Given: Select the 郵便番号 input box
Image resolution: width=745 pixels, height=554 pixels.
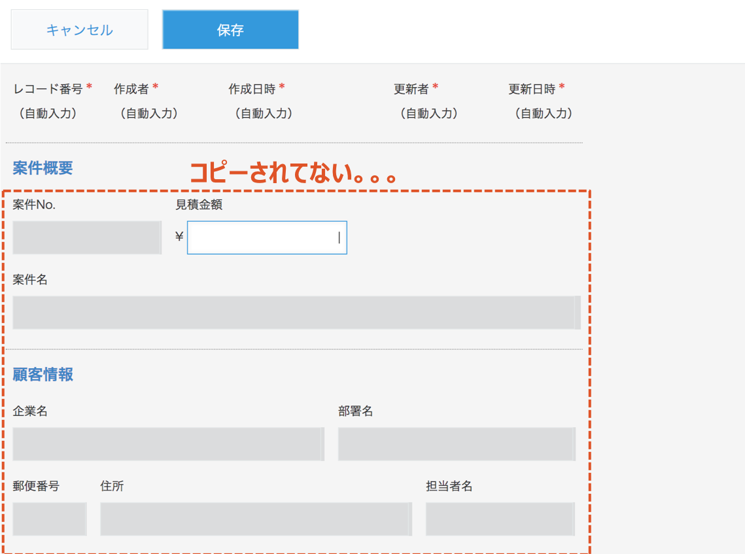Looking at the screenshot, I should [50, 519].
